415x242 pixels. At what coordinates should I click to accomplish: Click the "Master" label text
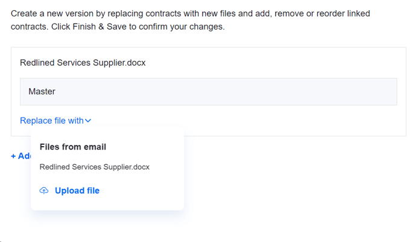(x=42, y=92)
